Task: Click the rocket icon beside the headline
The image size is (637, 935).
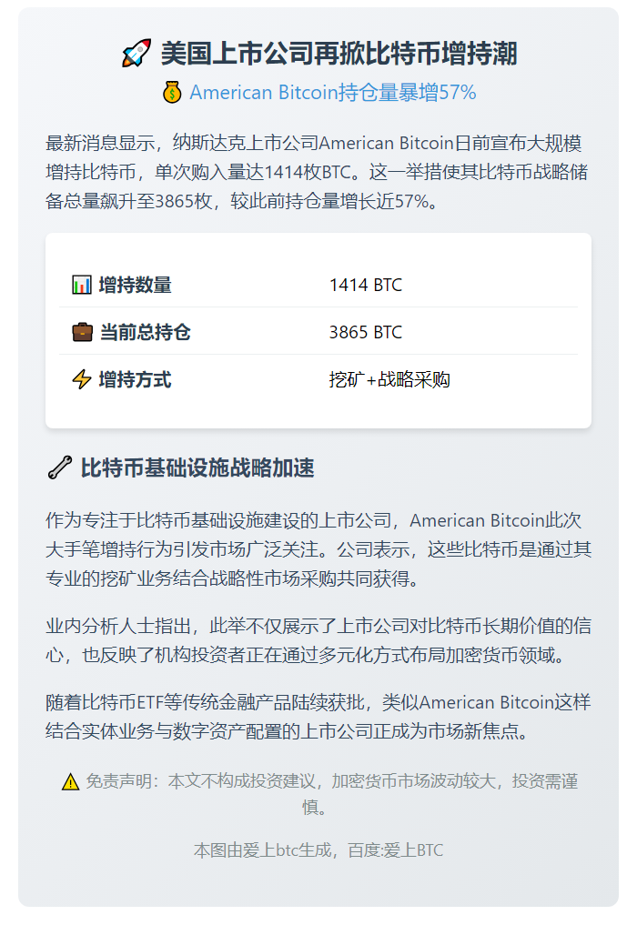Action: click(x=136, y=54)
